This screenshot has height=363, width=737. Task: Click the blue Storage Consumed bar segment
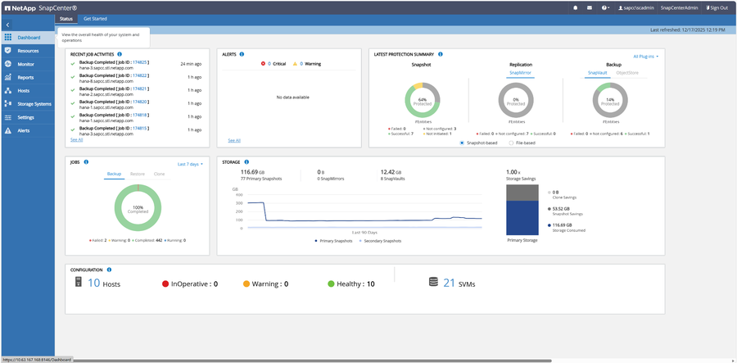pyautogui.click(x=522, y=218)
